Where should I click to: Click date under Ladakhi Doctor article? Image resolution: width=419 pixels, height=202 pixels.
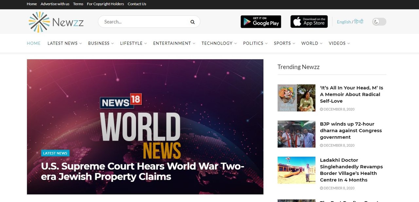tap(337, 188)
